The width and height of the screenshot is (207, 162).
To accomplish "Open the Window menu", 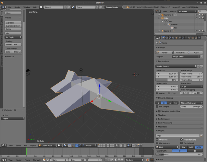I will point(27,7).
